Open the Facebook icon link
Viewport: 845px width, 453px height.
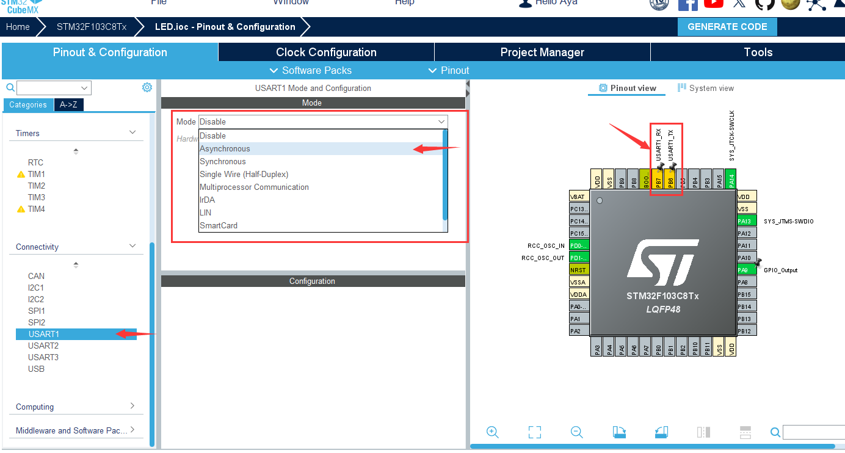[x=688, y=3]
